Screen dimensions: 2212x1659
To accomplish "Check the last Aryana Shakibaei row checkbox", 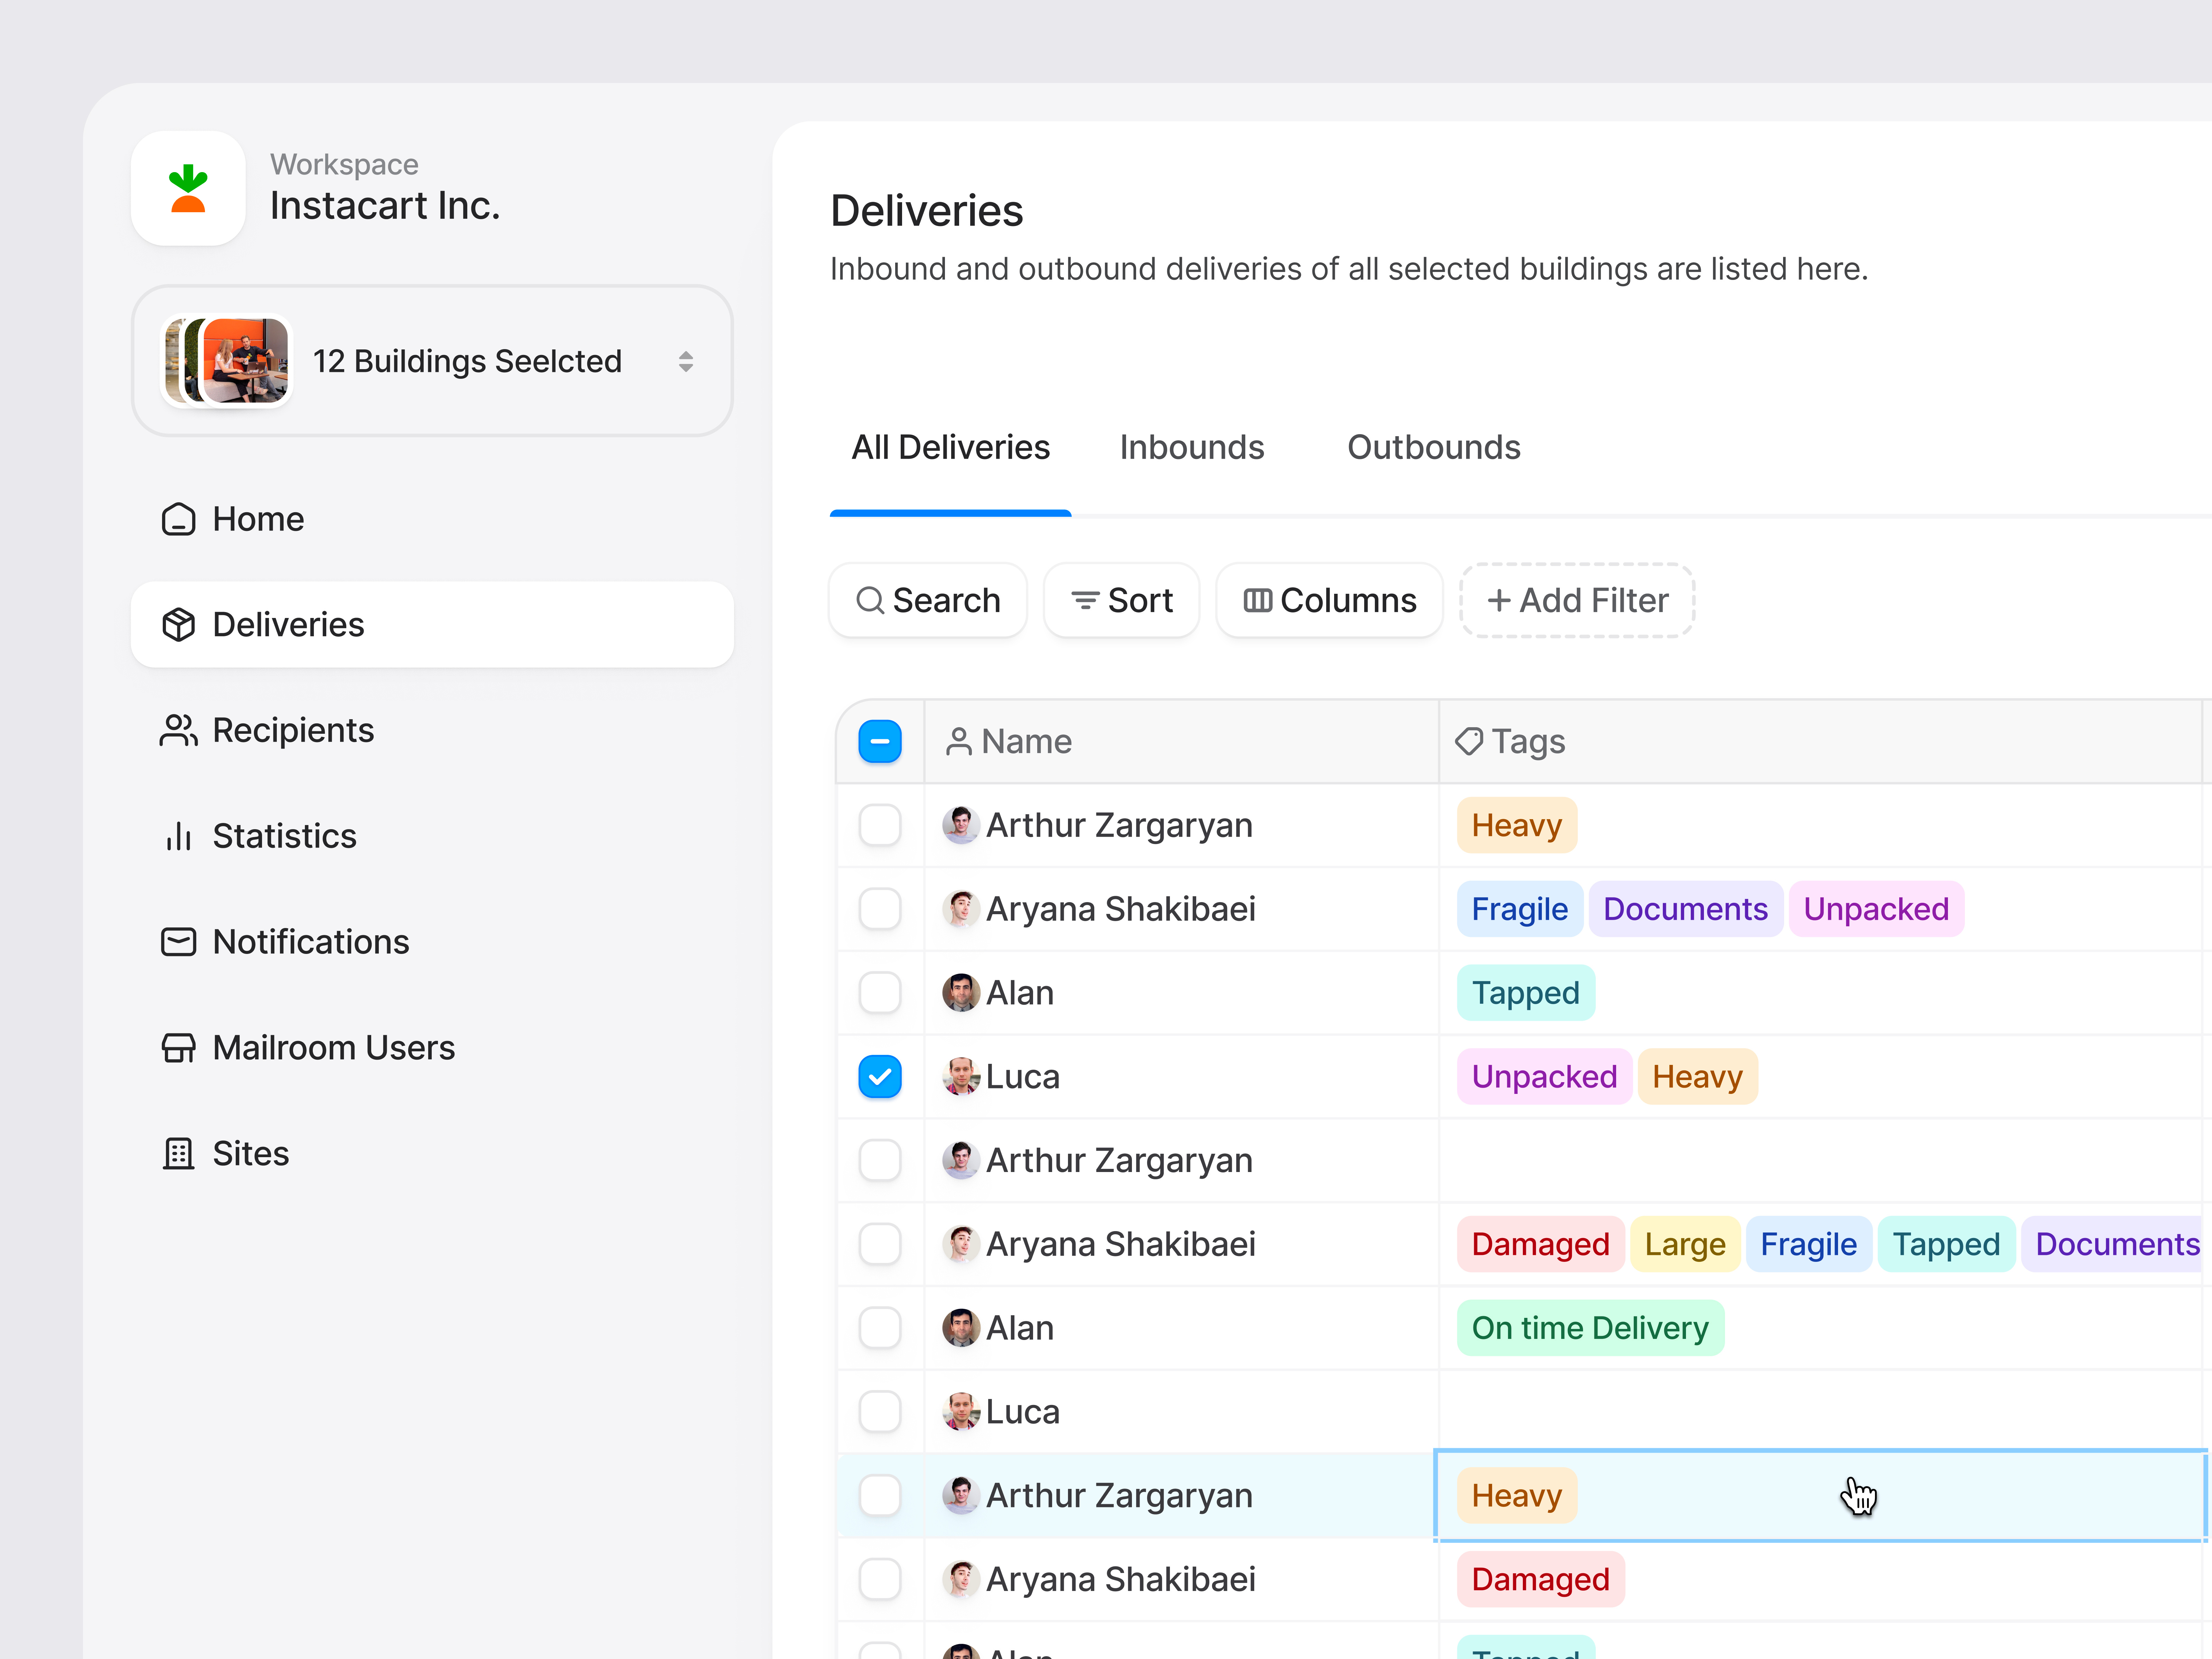I will click(880, 1580).
